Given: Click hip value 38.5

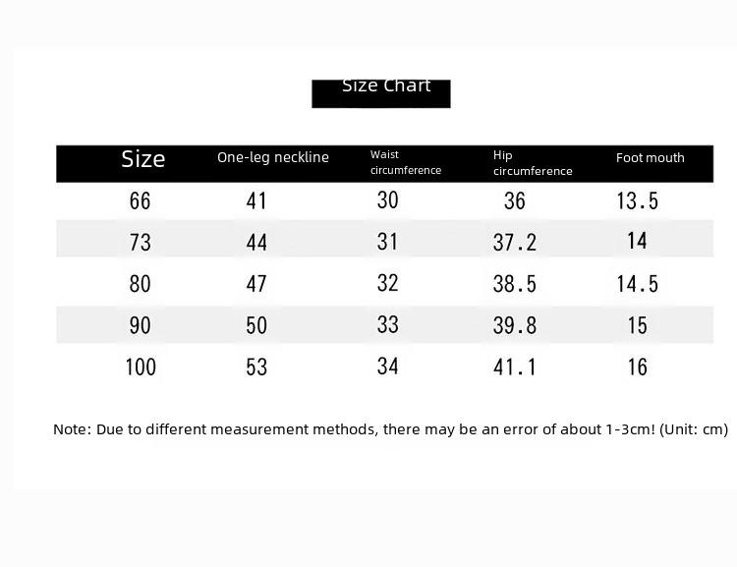Looking at the screenshot, I should point(515,284).
